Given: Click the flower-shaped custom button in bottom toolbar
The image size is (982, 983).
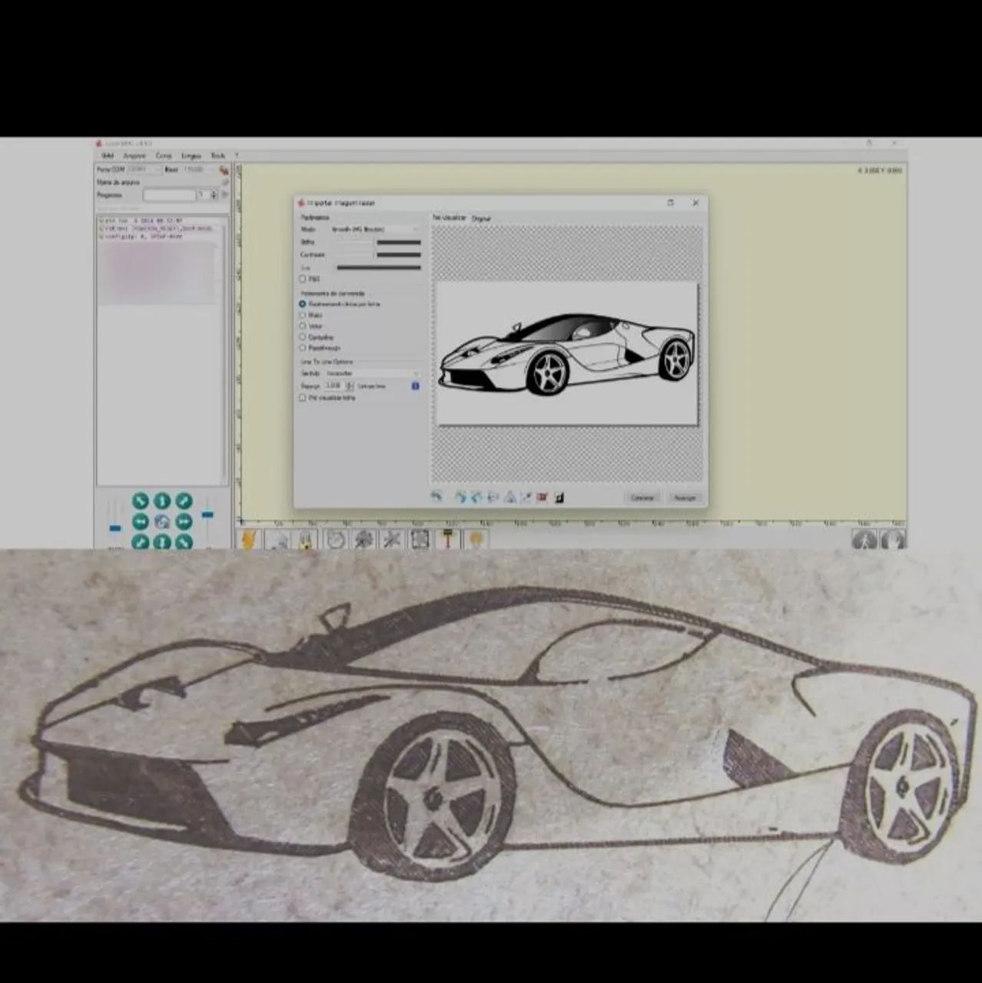Looking at the screenshot, I should pos(364,539).
